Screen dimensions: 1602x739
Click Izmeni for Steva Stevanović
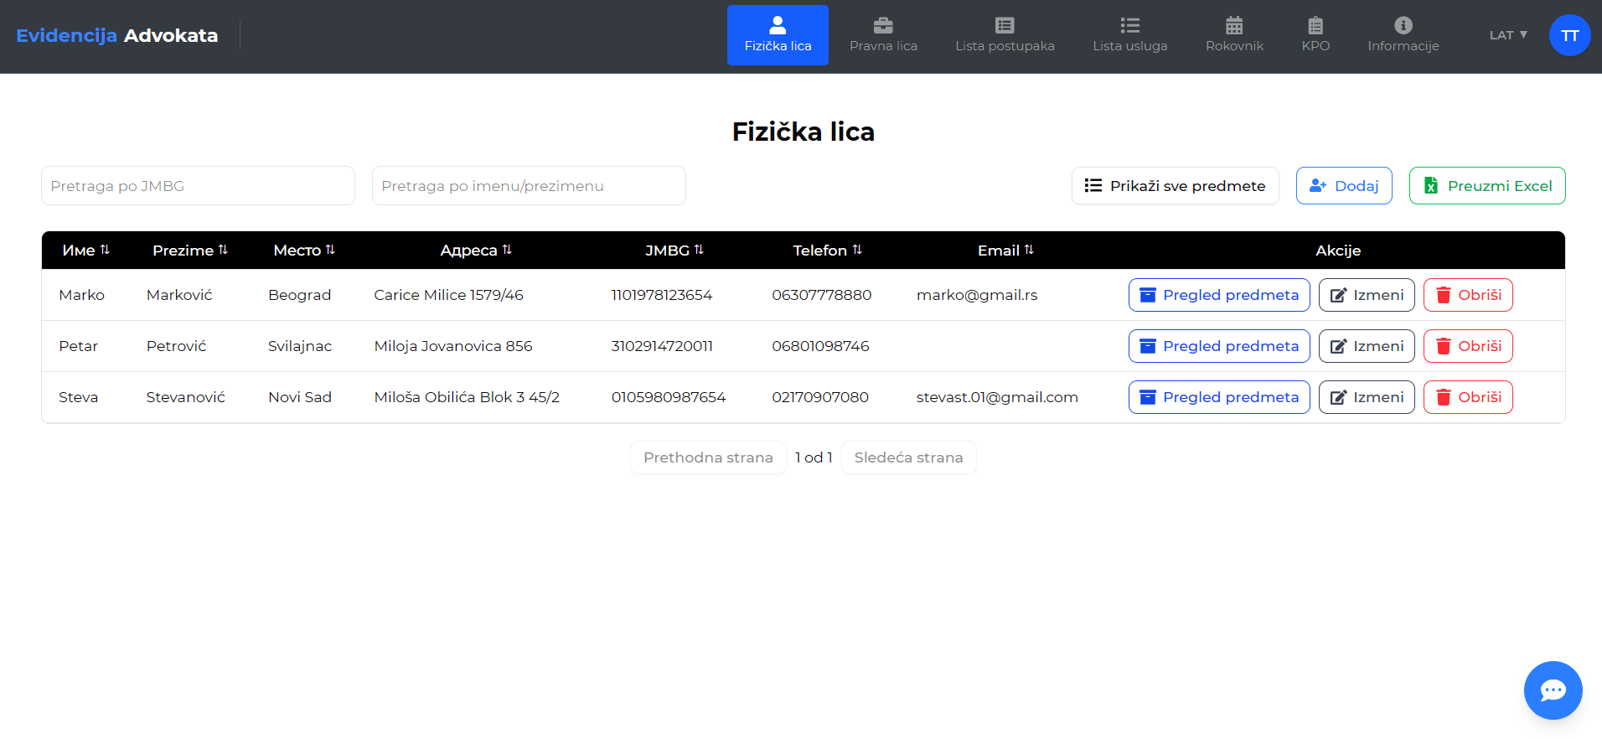click(x=1367, y=397)
